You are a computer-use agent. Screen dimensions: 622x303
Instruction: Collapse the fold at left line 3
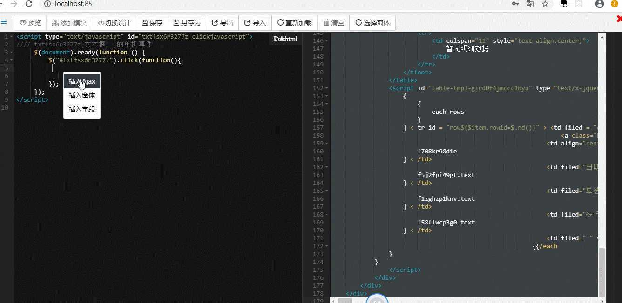point(12,52)
